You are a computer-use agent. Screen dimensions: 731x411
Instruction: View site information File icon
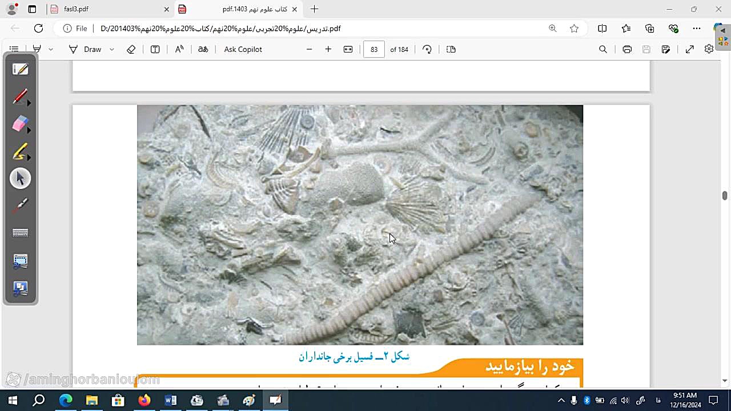(75, 29)
